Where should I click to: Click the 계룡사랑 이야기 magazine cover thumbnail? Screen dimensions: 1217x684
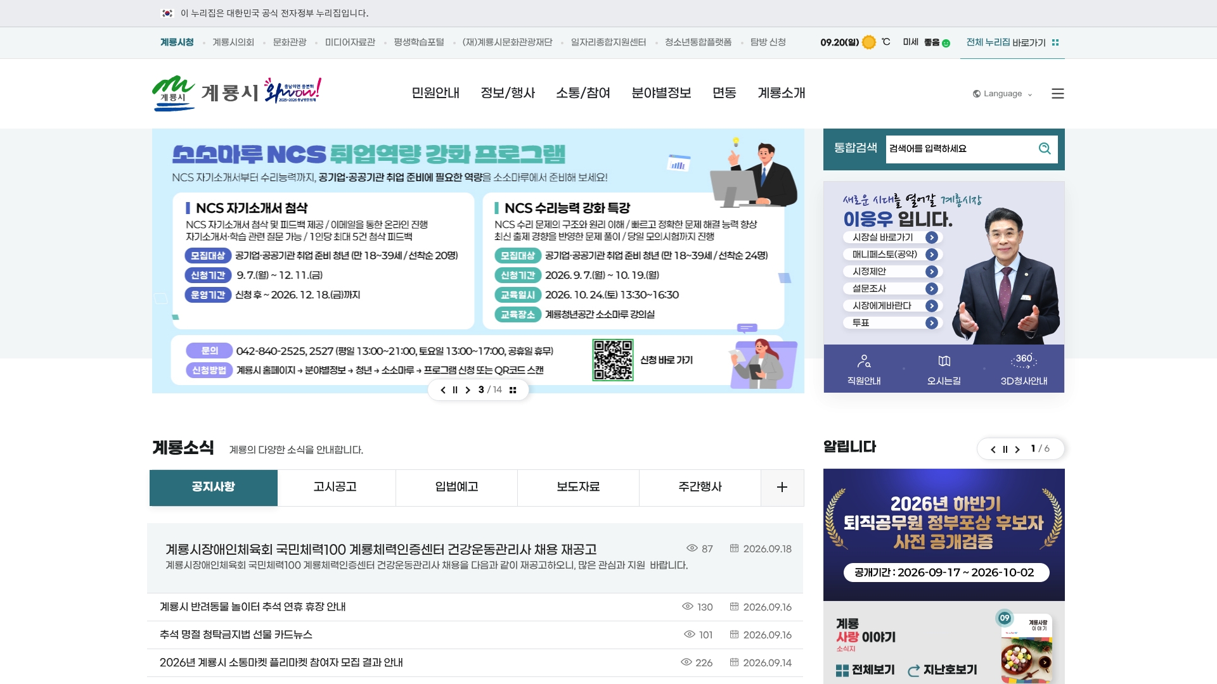point(1026,648)
